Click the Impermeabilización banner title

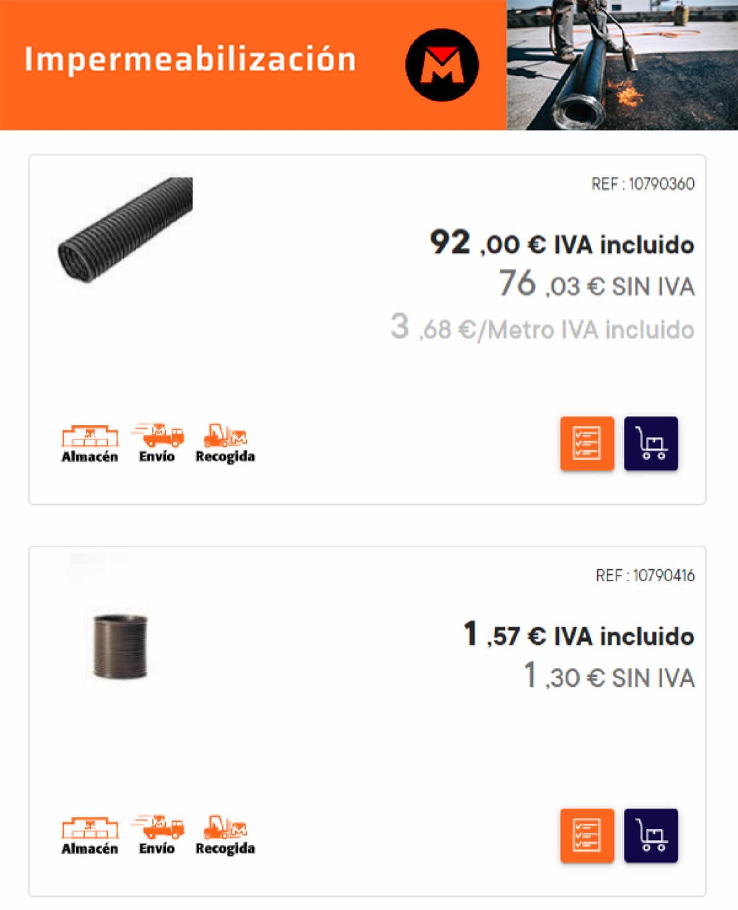[190, 60]
